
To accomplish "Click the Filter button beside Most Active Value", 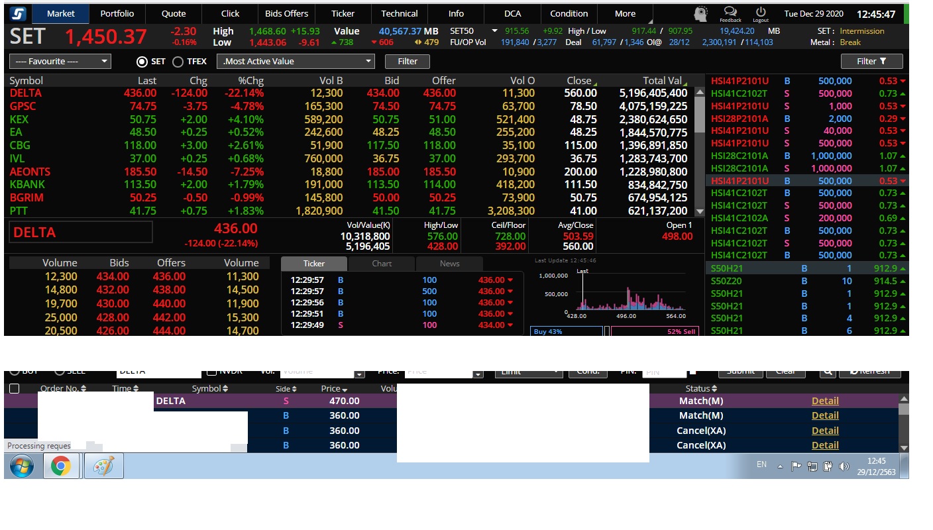I will click(408, 62).
